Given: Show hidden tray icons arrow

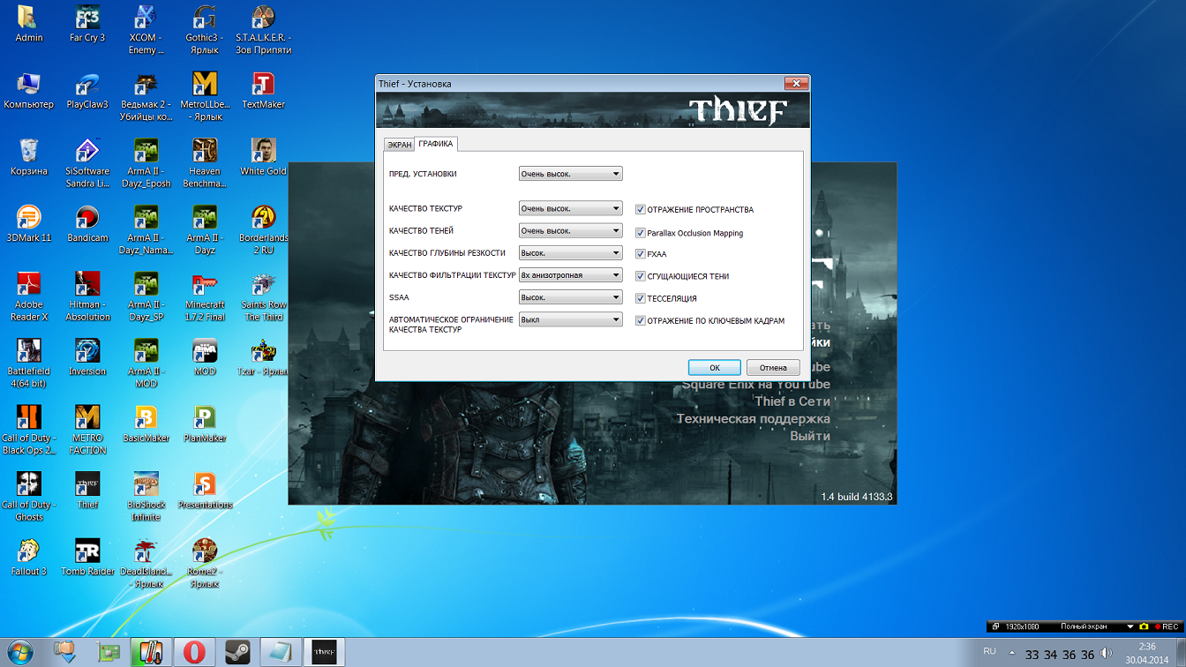Looking at the screenshot, I should coord(1011,653).
